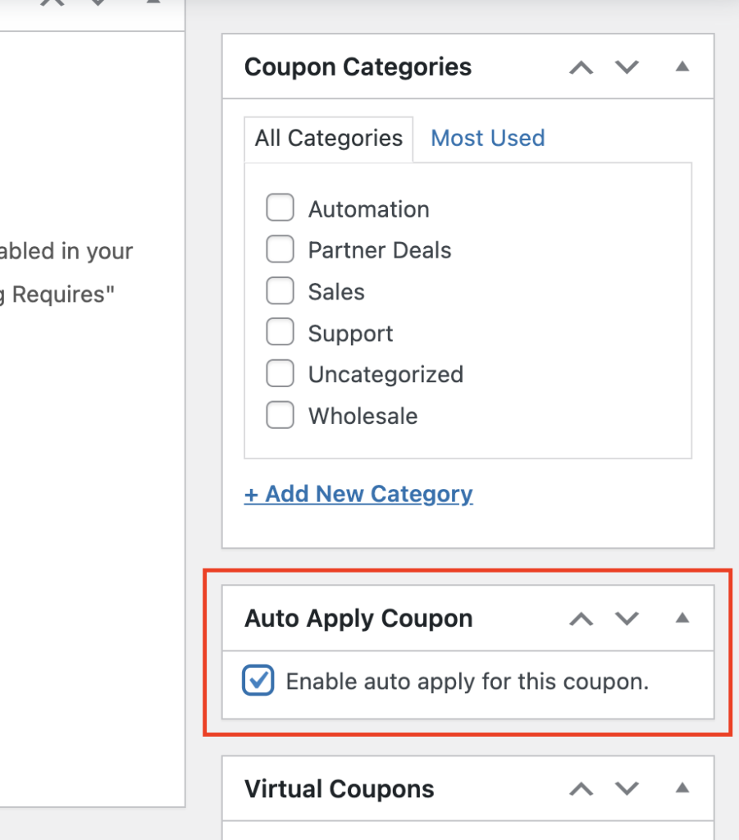The image size is (739, 840).
Task: Move Virtual Coupons panel down
Action: tap(627, 789)
